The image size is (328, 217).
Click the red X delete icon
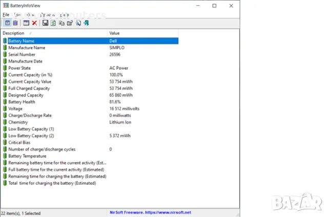[34, 23]
